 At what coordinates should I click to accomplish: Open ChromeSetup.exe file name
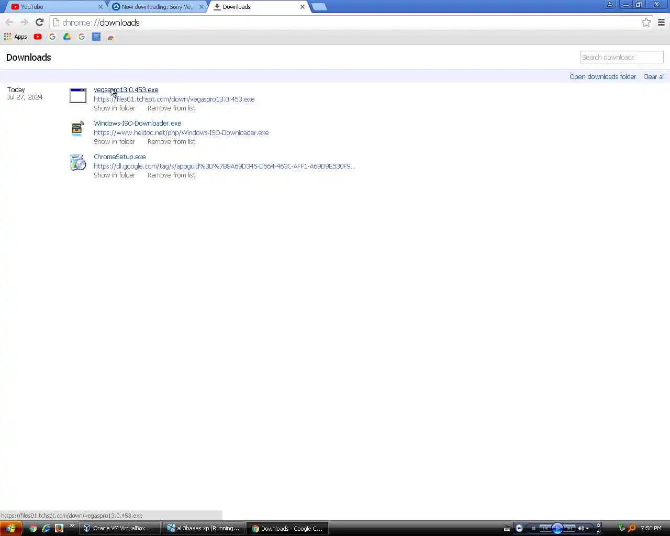click(x=119, y=157)
